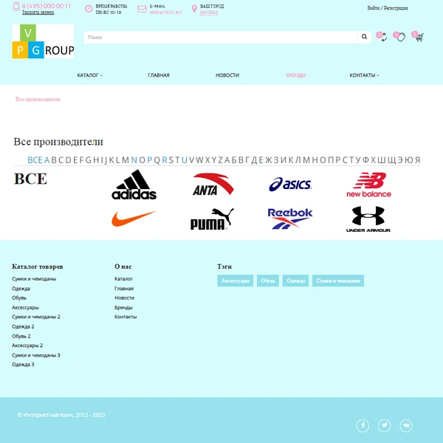Image resolution: width=443 pixels, height=443 pixels.
Task: Click the location pin icon
Action: pos(194,9)
